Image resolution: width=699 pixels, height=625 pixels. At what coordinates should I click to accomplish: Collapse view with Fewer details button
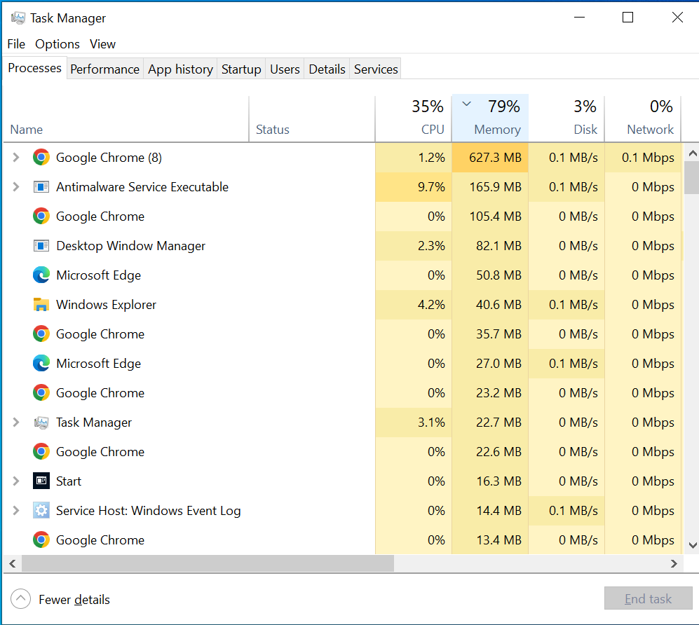click(61, 599)
